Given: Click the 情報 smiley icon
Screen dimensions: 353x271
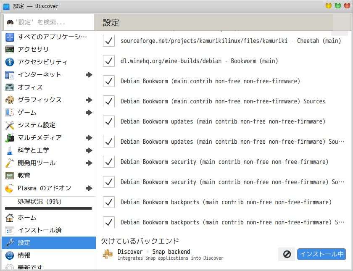Looking at the screenshot, I should [x=9, y=255].
